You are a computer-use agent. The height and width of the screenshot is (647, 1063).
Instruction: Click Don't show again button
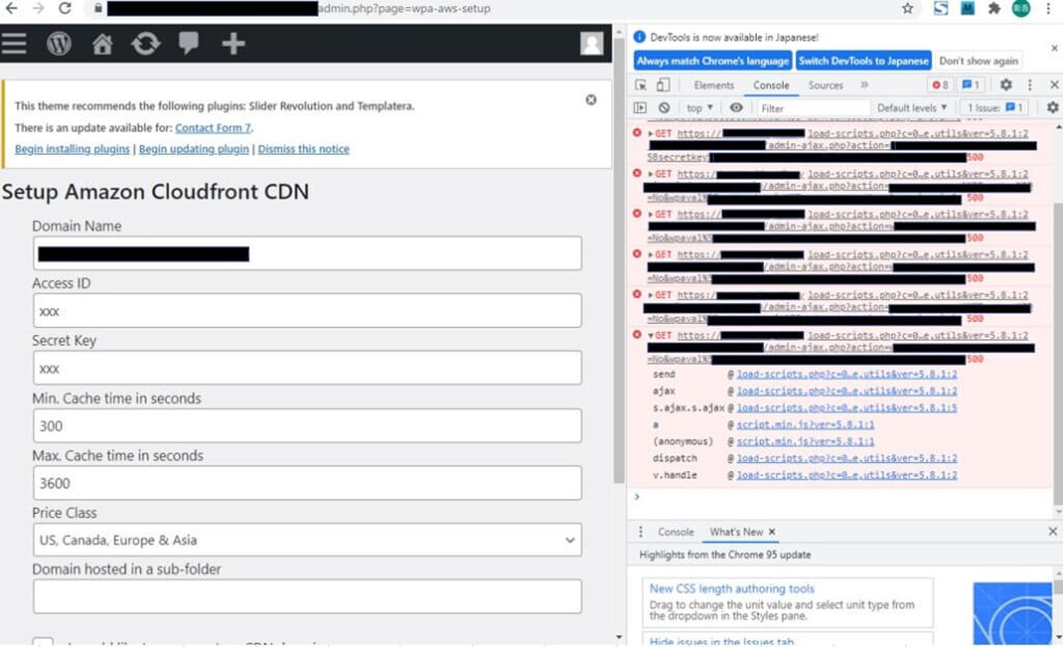pyautogui.click(x=978, y=61)
